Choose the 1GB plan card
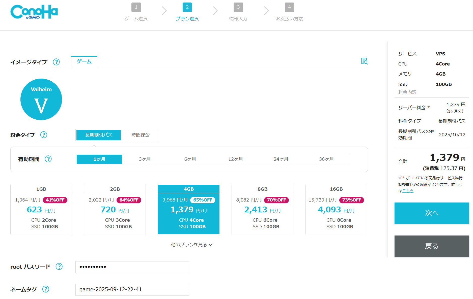The height and width of the screenshot is (299, 473). [41, 209]
